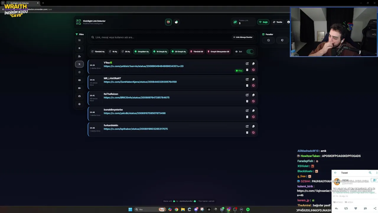The width and height of the screenshot is (378, 213).
Task: Toggle the Bot switch
Action: [x=250, y=51]
